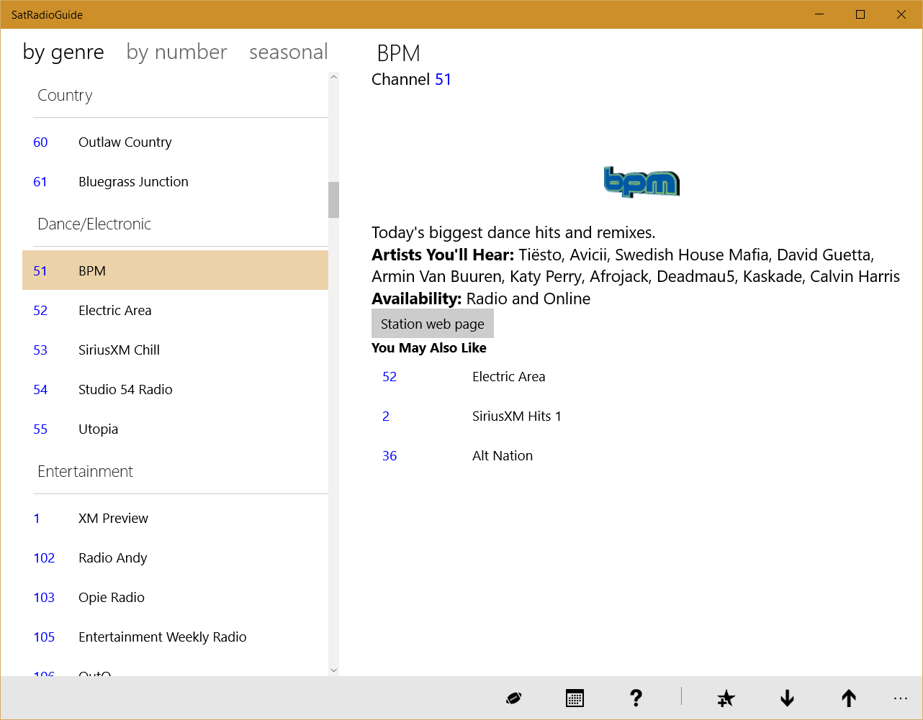Click the question mark help icon
The image size is (923, 720).
click(636, 698)
